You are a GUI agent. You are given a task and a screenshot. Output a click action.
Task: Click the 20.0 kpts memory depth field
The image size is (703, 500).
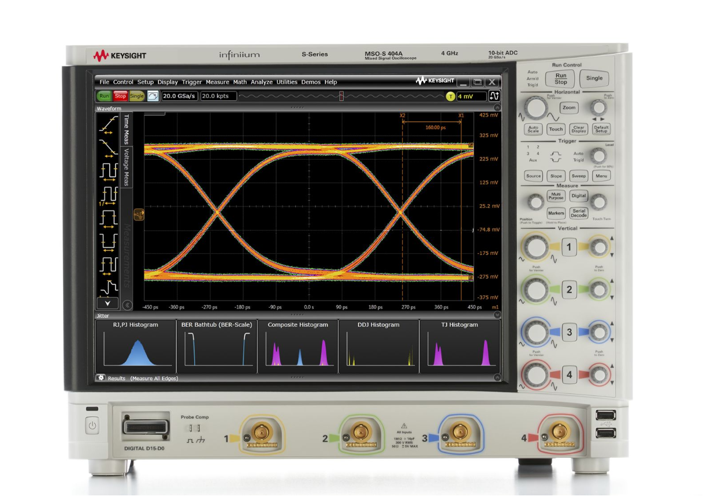pyautogui.click(x=218, y=96)
